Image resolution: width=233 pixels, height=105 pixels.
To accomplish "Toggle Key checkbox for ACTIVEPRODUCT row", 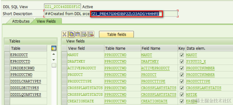I will pos(182,68).
